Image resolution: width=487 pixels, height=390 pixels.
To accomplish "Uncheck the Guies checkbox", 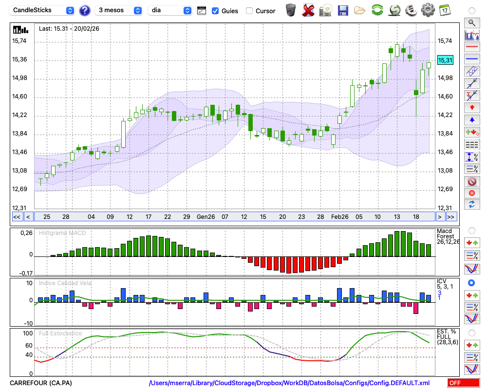I will pos(215,11).
